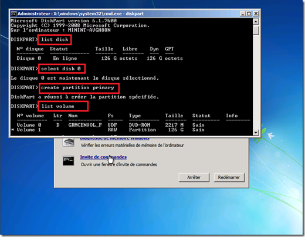
Task: Click 'Microsoft DiskPart version 6.1.7600' line
Action: pyautogui.click(x=63, y=21)
